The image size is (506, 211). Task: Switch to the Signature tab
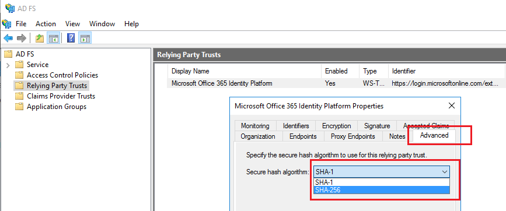coord(377,126)
